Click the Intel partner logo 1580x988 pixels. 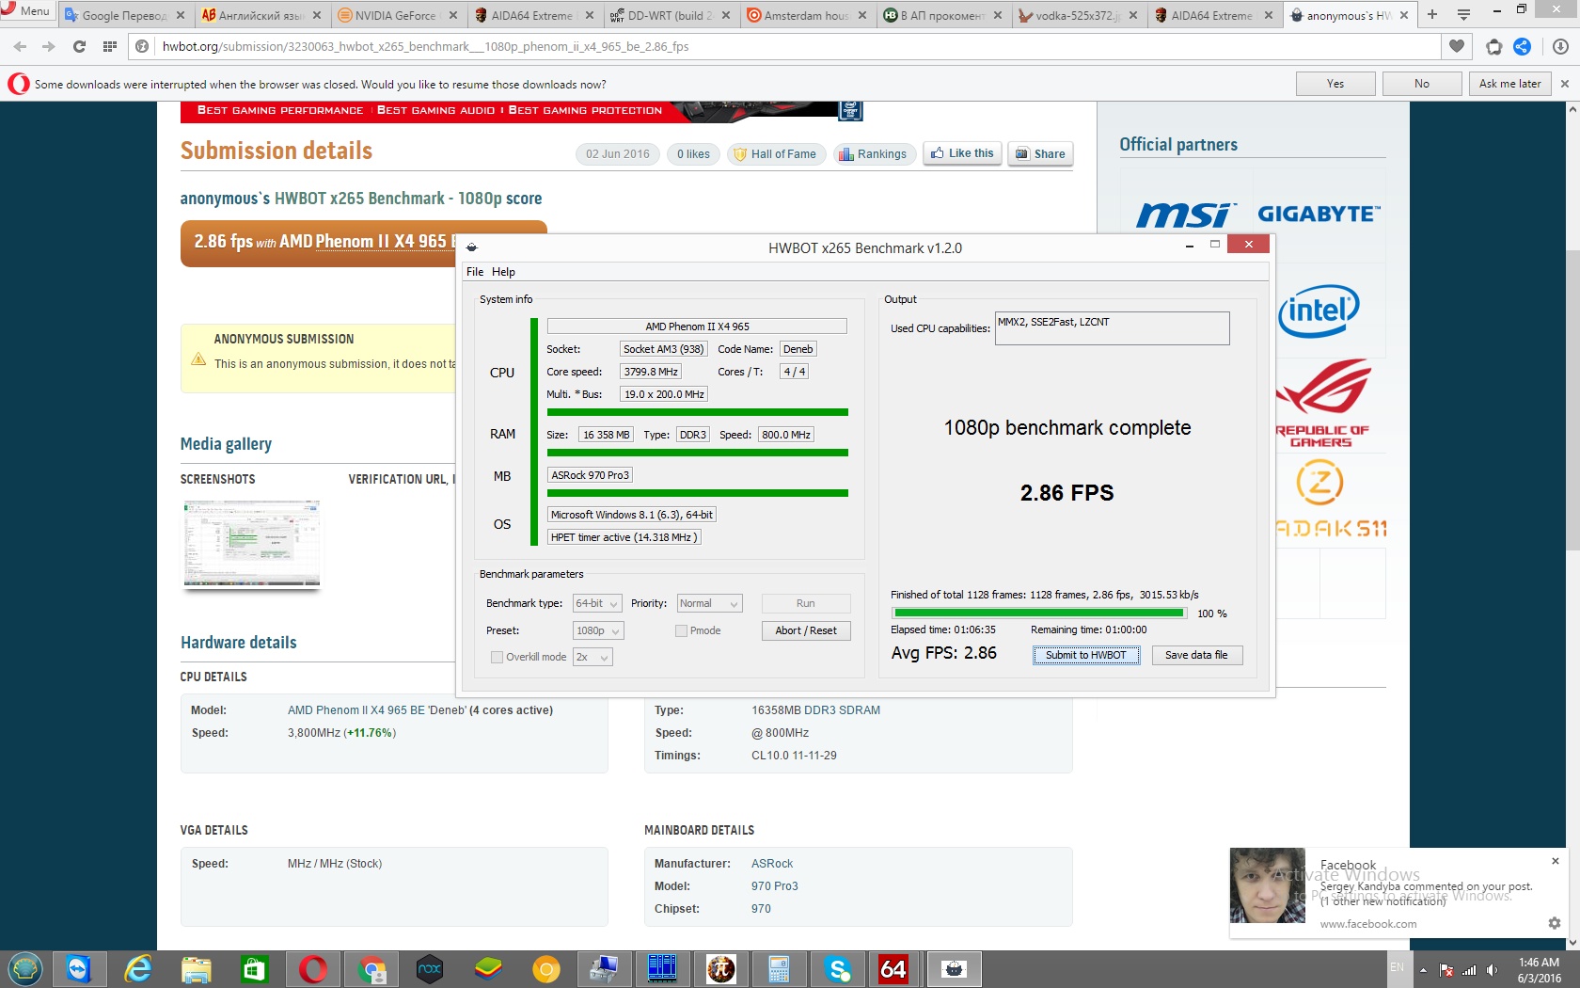click(x=1319, y=311)
